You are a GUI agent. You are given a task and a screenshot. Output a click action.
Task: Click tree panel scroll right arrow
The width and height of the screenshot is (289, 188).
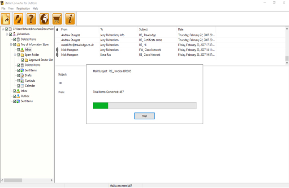(x=52, y=180)
